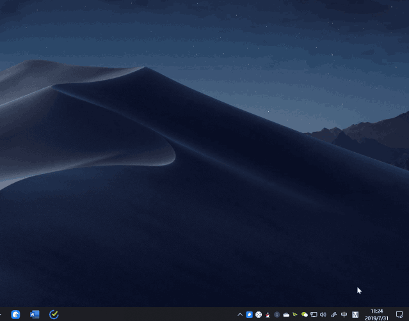Open Microsoft Word from the taskbar
Screen dimensions: 409x321
pyautogui.click(x=35, y=315)
